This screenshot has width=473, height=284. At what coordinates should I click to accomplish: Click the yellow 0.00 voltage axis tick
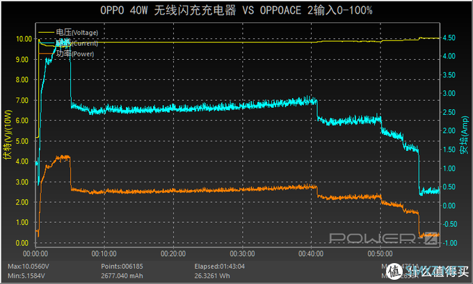click(x=24, y=243)
